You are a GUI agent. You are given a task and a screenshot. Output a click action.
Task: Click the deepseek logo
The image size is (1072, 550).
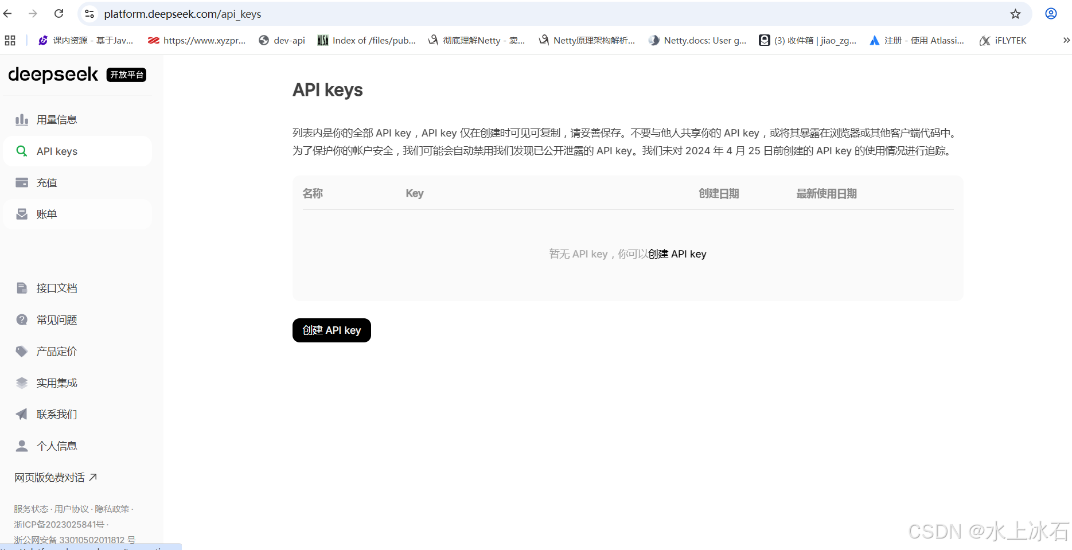click(x=53, y=75)
